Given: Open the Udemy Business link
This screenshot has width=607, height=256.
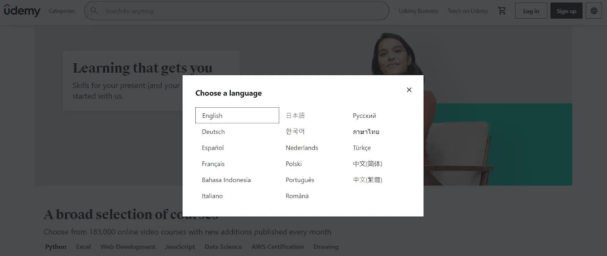Looking at the screenshot, I should click(418, 11).
